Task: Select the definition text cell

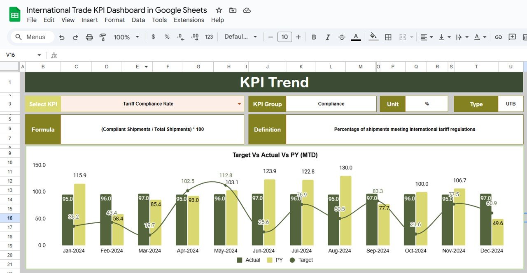Action: [x=404, y=129]
